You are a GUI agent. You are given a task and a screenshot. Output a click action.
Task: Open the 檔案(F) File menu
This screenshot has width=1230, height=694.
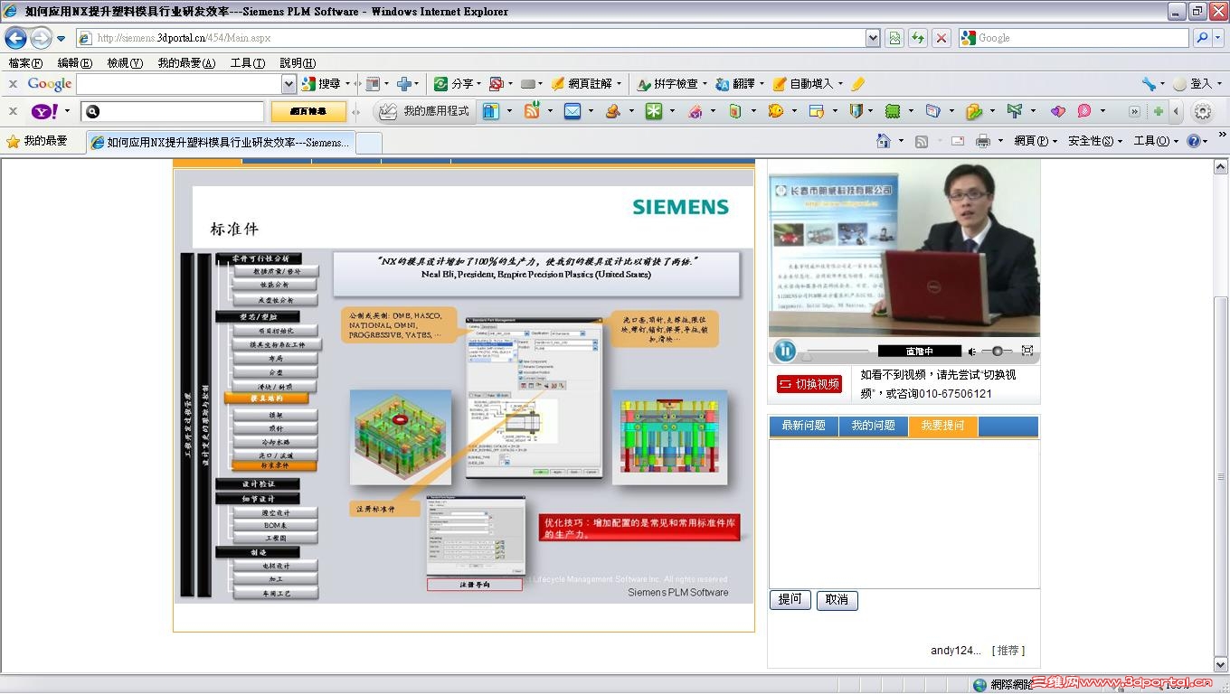tap(25, 63)
